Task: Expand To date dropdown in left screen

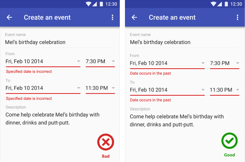Action: [79, 88]
